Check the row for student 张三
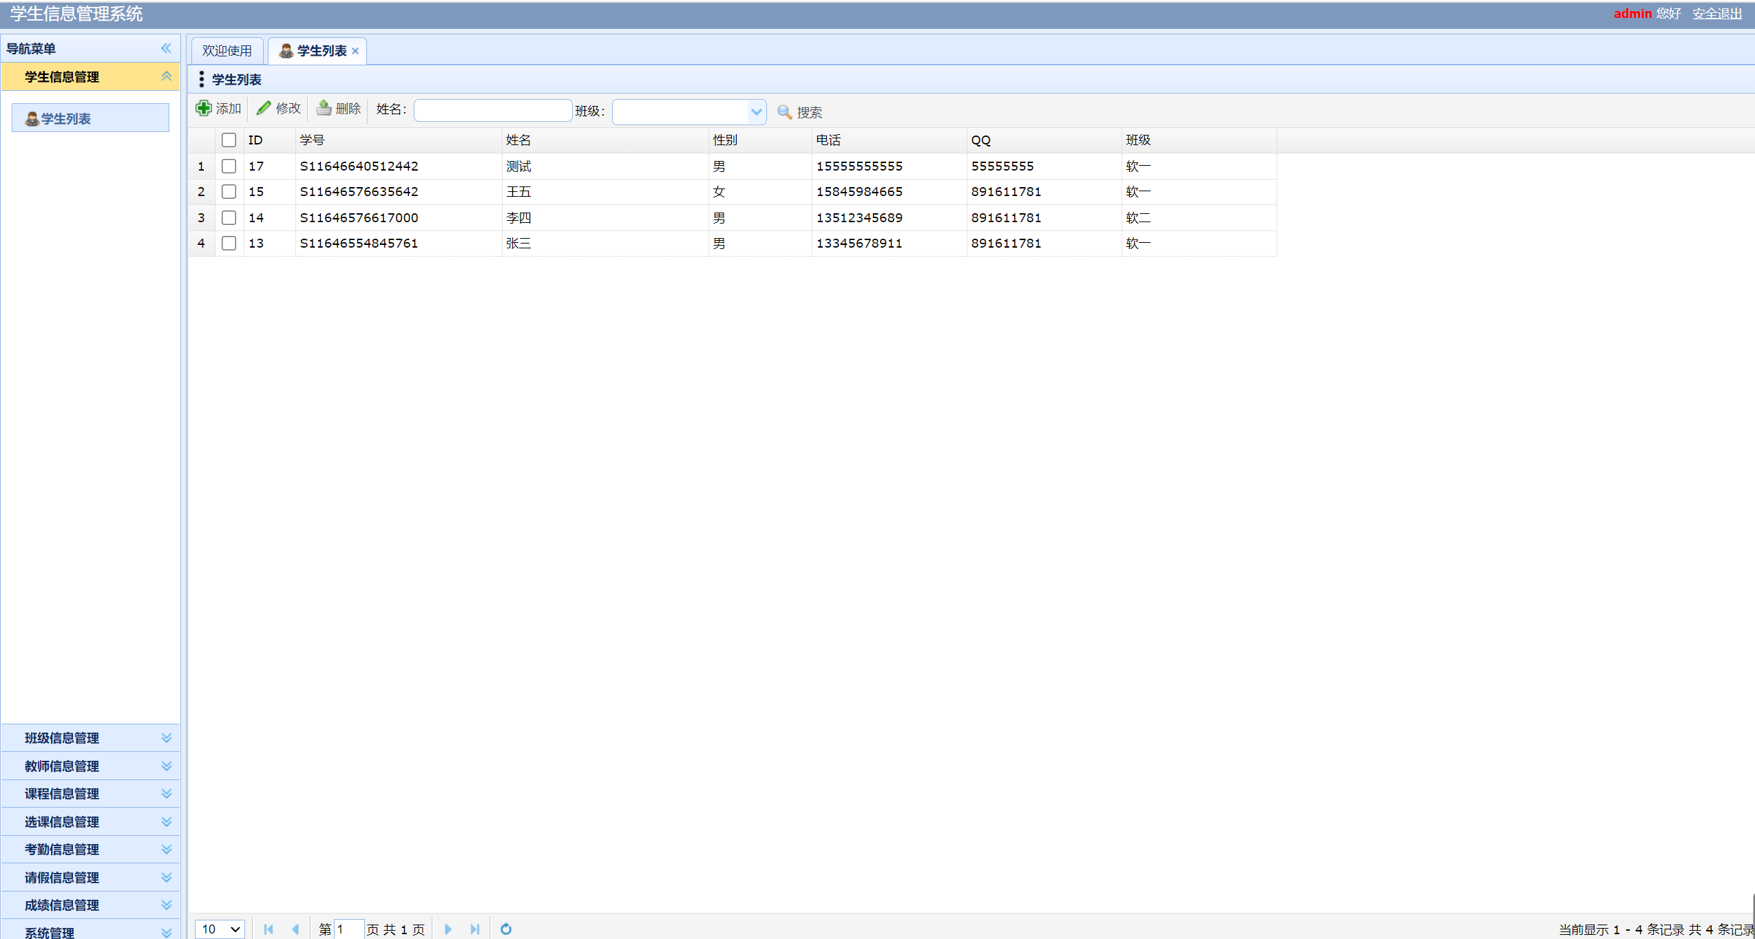Screen dimensions: 1755x939 [x=229, y=243]
